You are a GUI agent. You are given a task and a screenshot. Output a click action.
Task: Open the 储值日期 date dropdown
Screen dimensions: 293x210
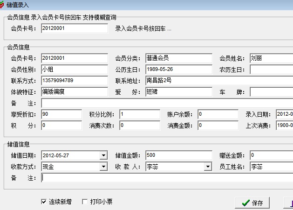coord(103,155)
